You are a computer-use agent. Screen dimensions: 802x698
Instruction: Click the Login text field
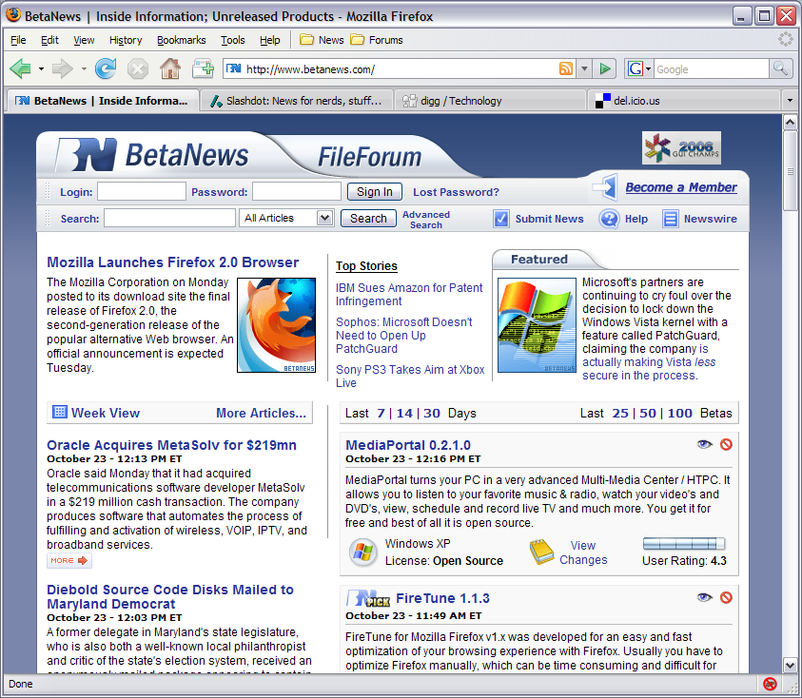point(141,192)
